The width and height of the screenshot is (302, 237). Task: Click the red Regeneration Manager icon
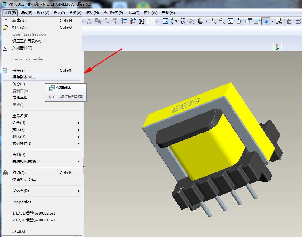coord(132,21)
